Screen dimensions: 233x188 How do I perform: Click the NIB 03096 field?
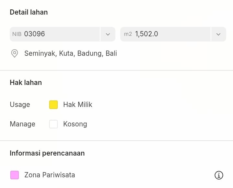[55, 34]
